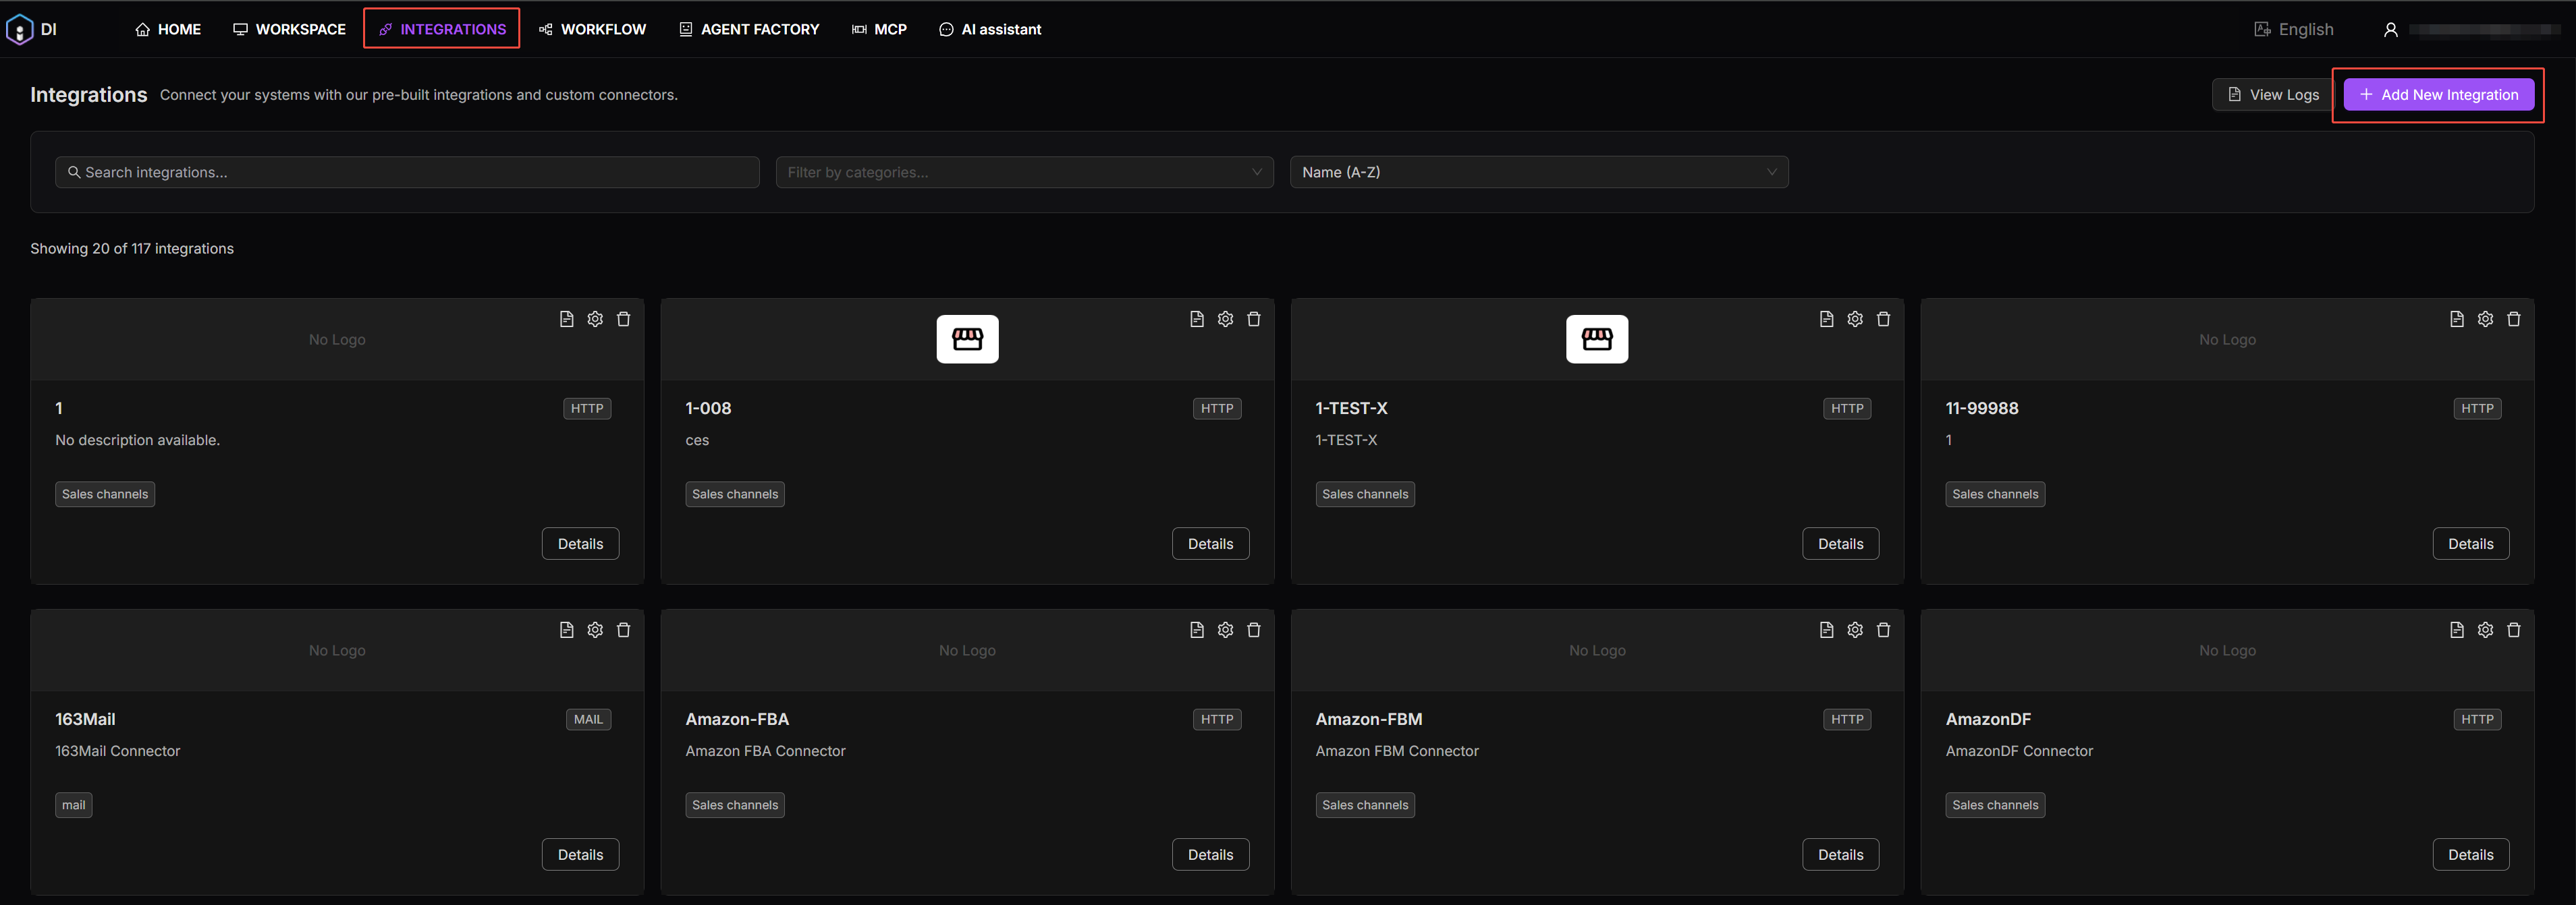Open the AGENT FACTORY menu item
The width and height of the screenshot is (2576, 905).
click(749, 29)
